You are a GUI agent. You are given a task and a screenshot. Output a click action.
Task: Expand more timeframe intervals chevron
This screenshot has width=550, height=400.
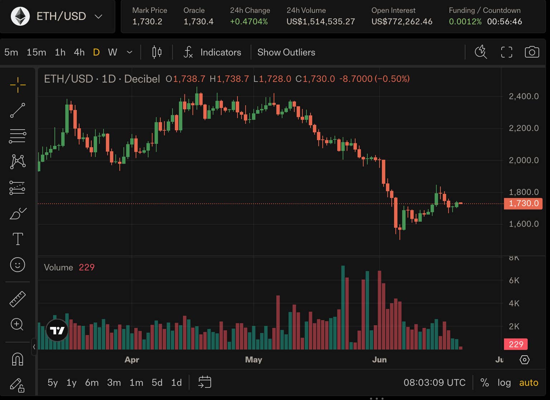[130, 52]
